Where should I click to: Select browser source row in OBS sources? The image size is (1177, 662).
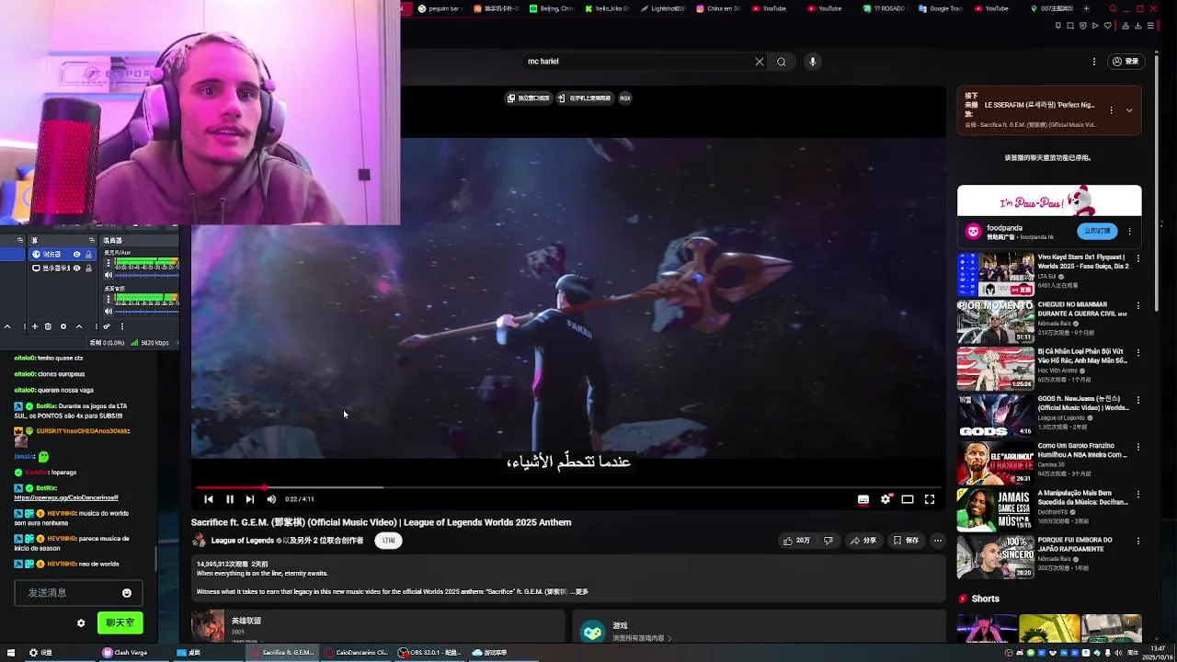coord(63,255)
